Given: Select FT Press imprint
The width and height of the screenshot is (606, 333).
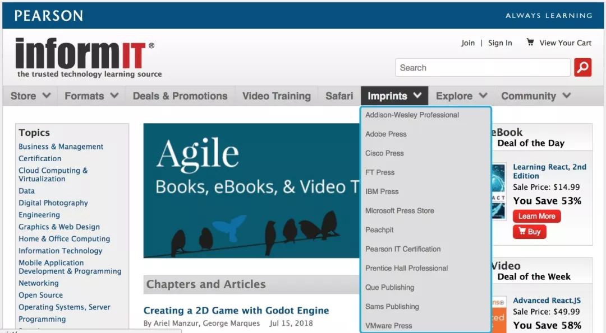Looking at the screenshot, I should point(380,172).
